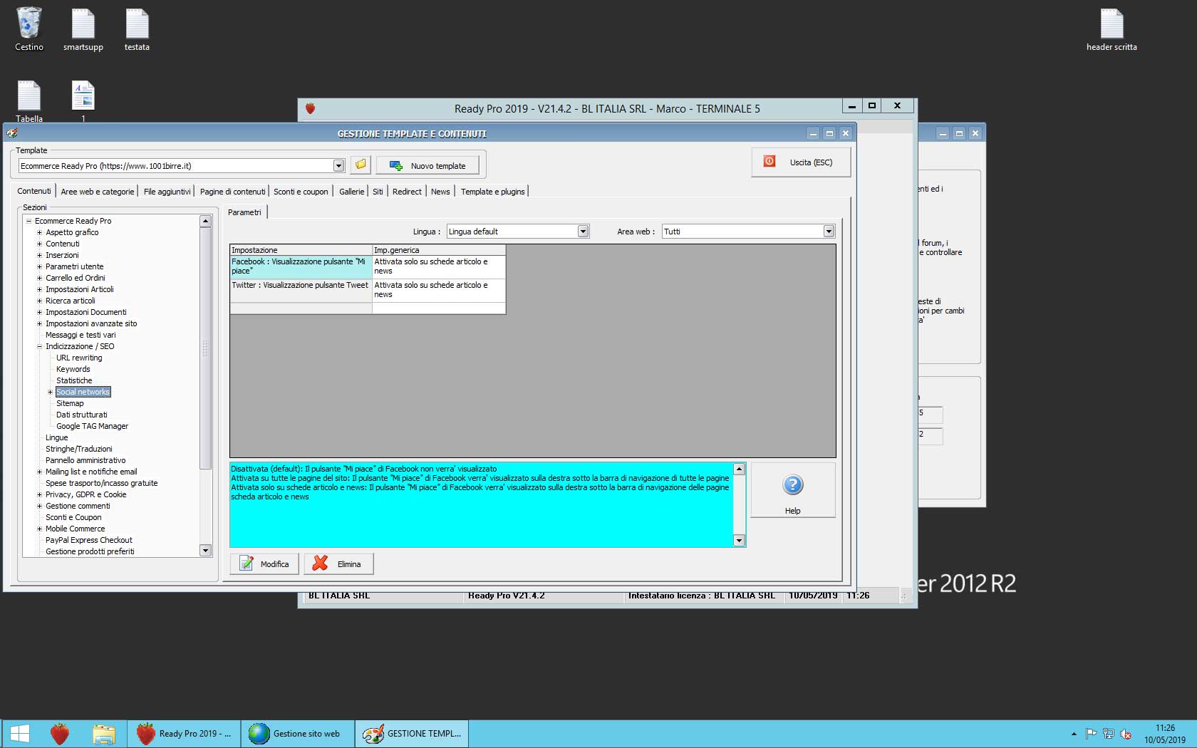Open the Redirect tab
This screenshot has width=1197, height=748.
407,192
